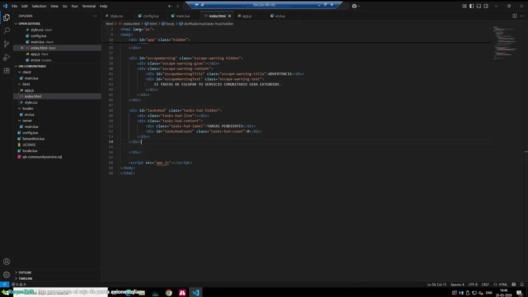This screenshot has width=528, height=297.
Task: Open the notifications bell in status bar
Action: coord(523,284)
